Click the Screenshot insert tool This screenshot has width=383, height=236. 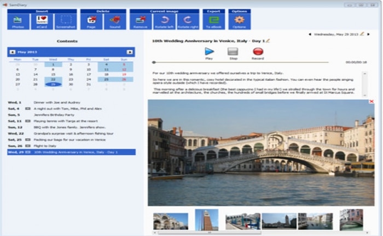[66, 21]
